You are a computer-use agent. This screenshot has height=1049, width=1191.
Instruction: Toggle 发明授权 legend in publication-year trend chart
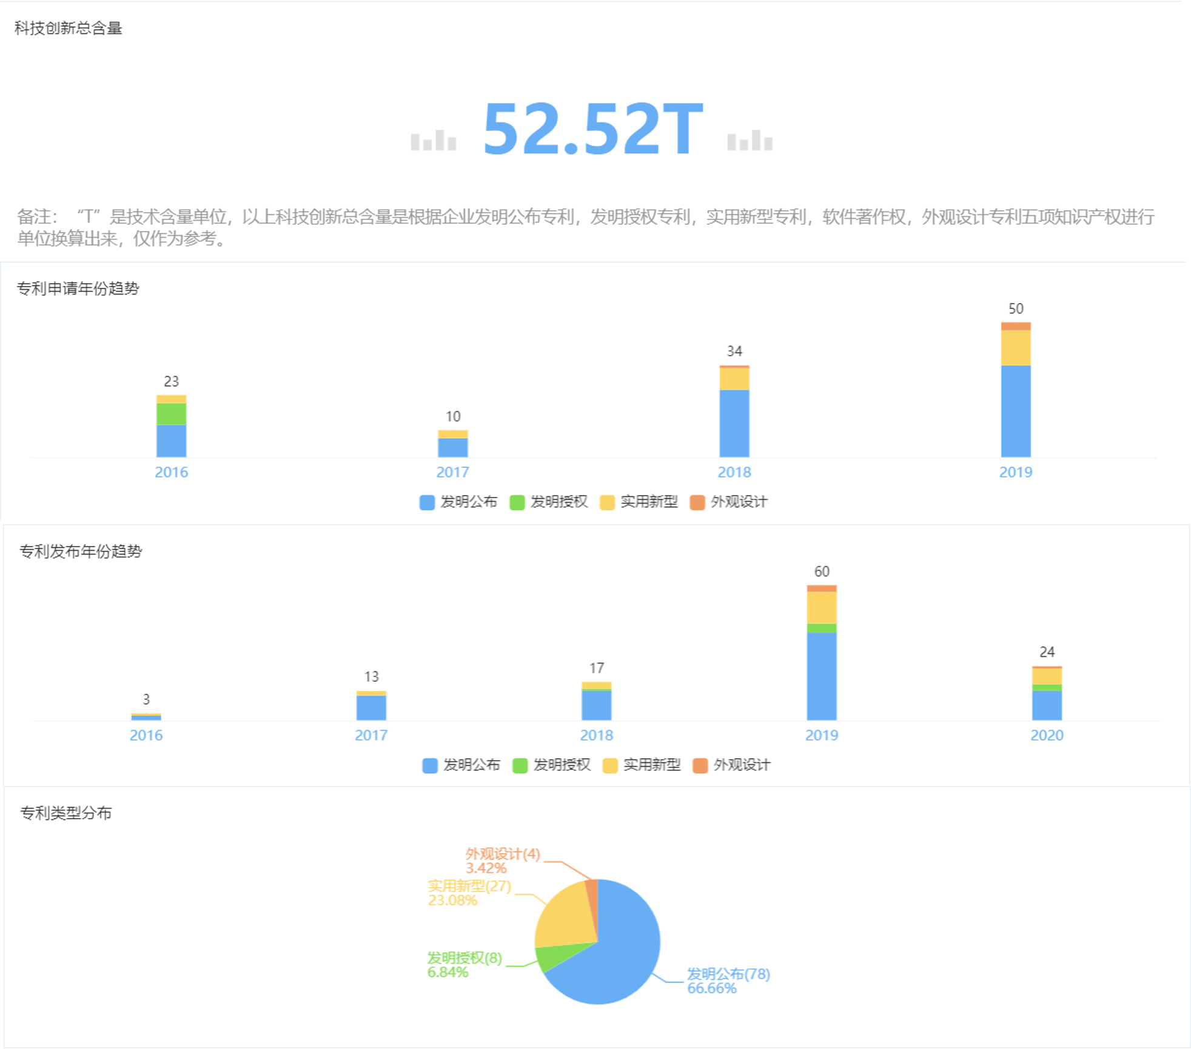(x=551, y=765)
